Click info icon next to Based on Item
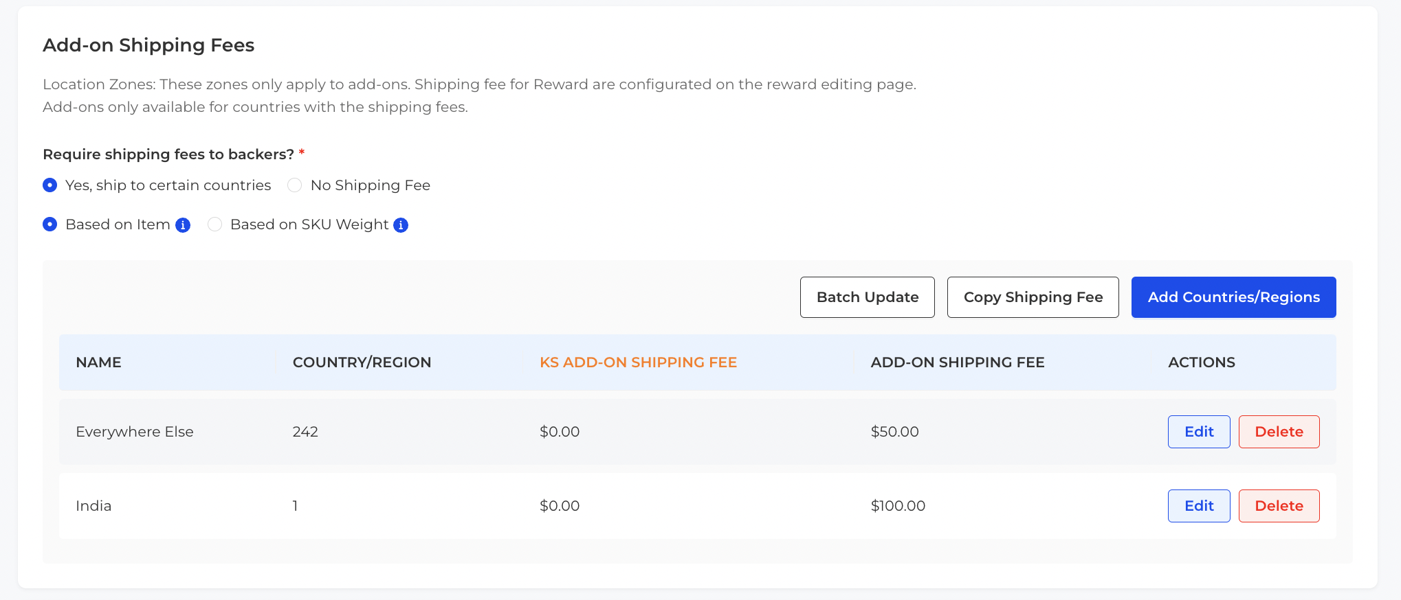 click(x=183, y=225)
